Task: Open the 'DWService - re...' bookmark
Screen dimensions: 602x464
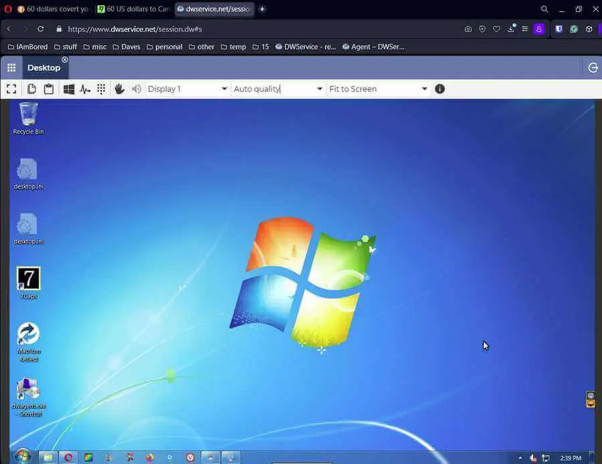Action: pos(306,47)
